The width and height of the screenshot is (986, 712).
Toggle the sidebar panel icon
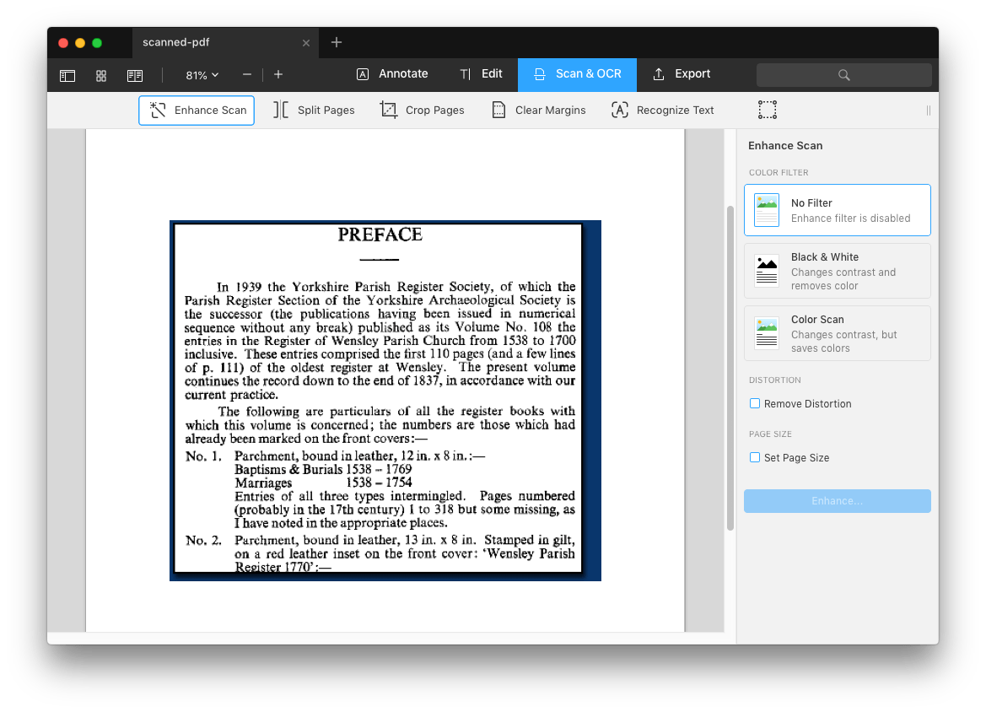click(x=67, y=75)
